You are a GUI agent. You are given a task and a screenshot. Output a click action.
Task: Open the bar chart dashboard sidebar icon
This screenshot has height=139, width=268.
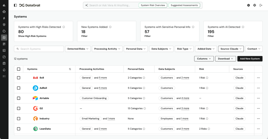tap(4, 5)
